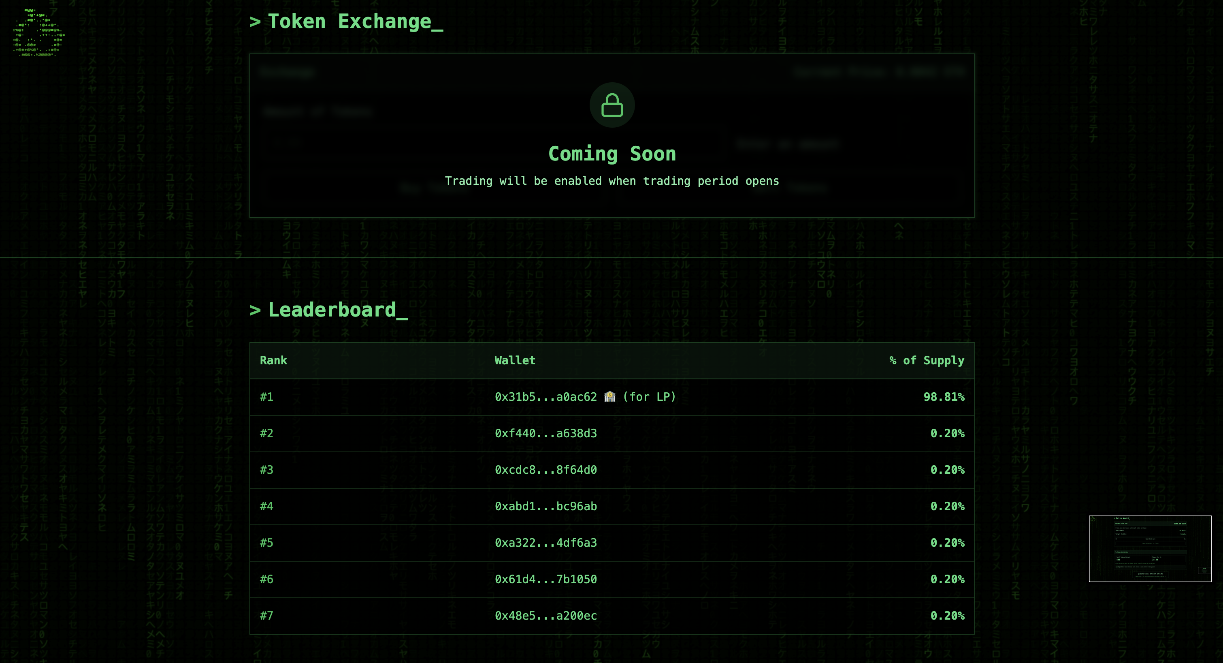Click wallet 0x48e5...a200ec
The image size is (1223, 663).
point(546,616)
